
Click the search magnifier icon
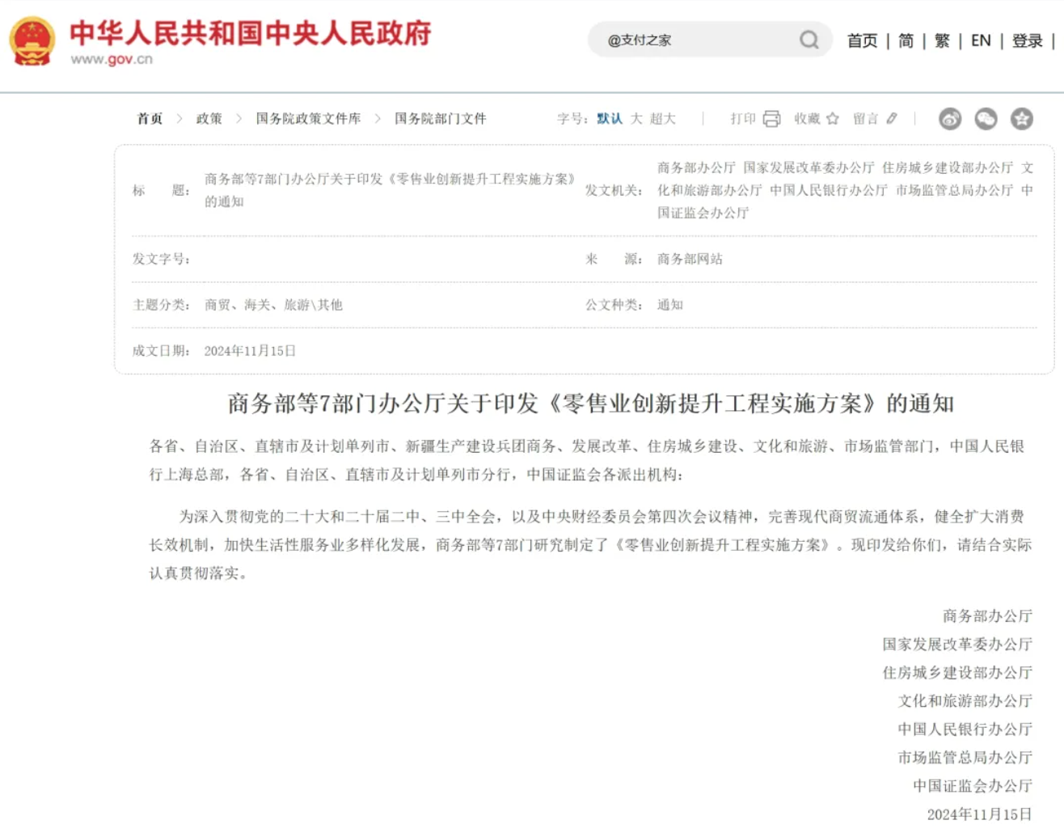tap(809, 40)
